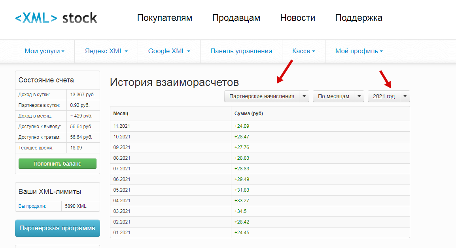The height and width of the screenshot is (248, 456).
Task: Open the Продавцам page
Action: tap(236, 18)
